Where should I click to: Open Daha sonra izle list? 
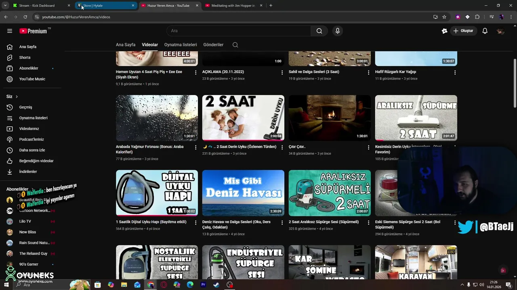[32, 150]
